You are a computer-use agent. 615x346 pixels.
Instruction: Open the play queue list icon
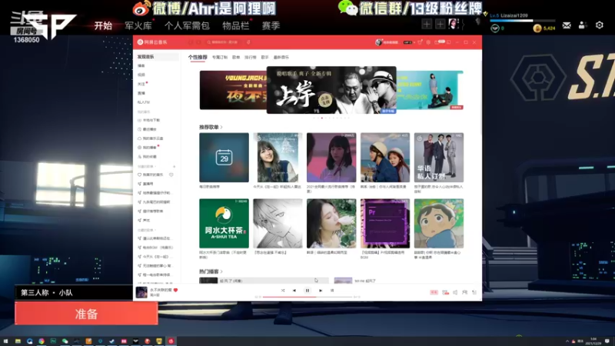coord(474,292)
